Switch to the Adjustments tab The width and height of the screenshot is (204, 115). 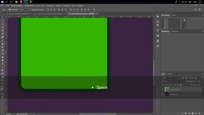pos(175,31)
